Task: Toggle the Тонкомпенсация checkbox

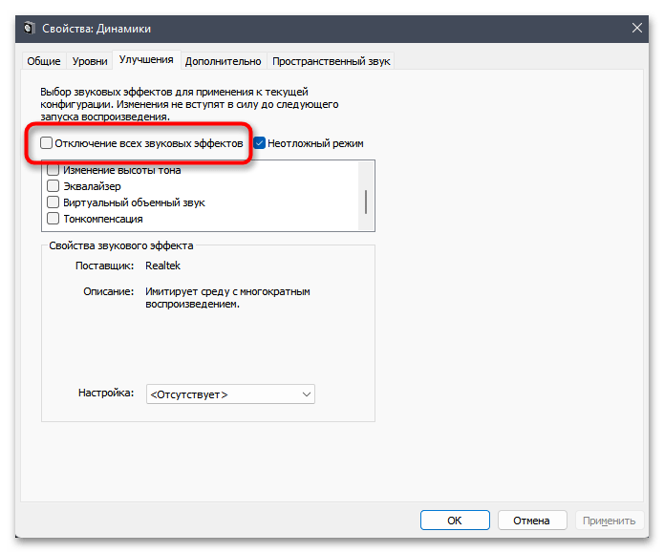Action: [x=53, y=219]
